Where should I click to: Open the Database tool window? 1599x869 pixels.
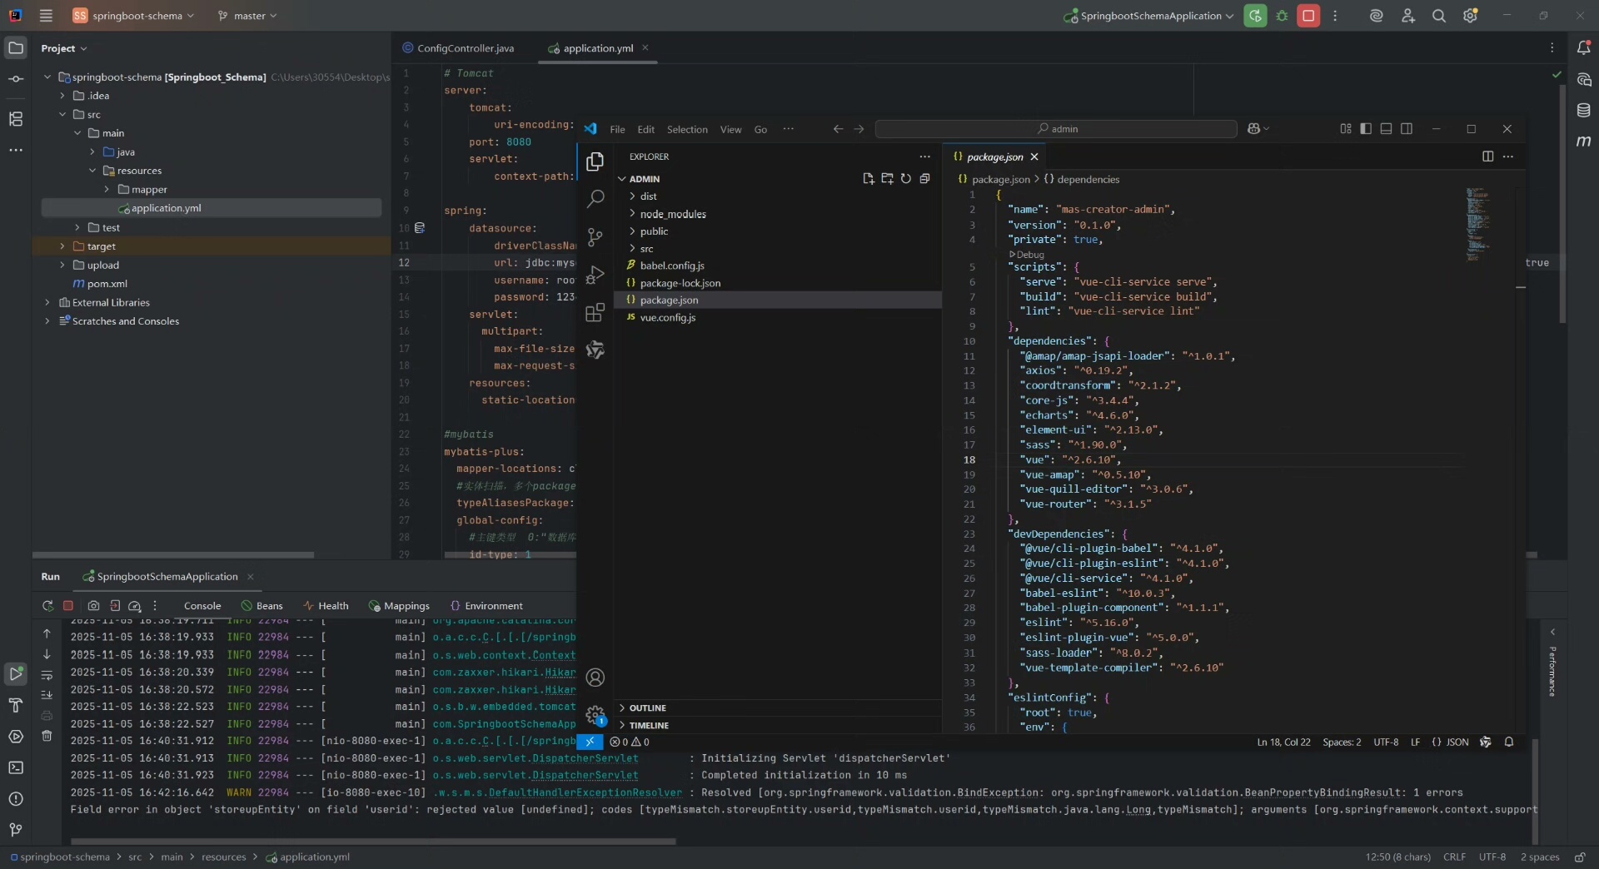(1583, 111)
